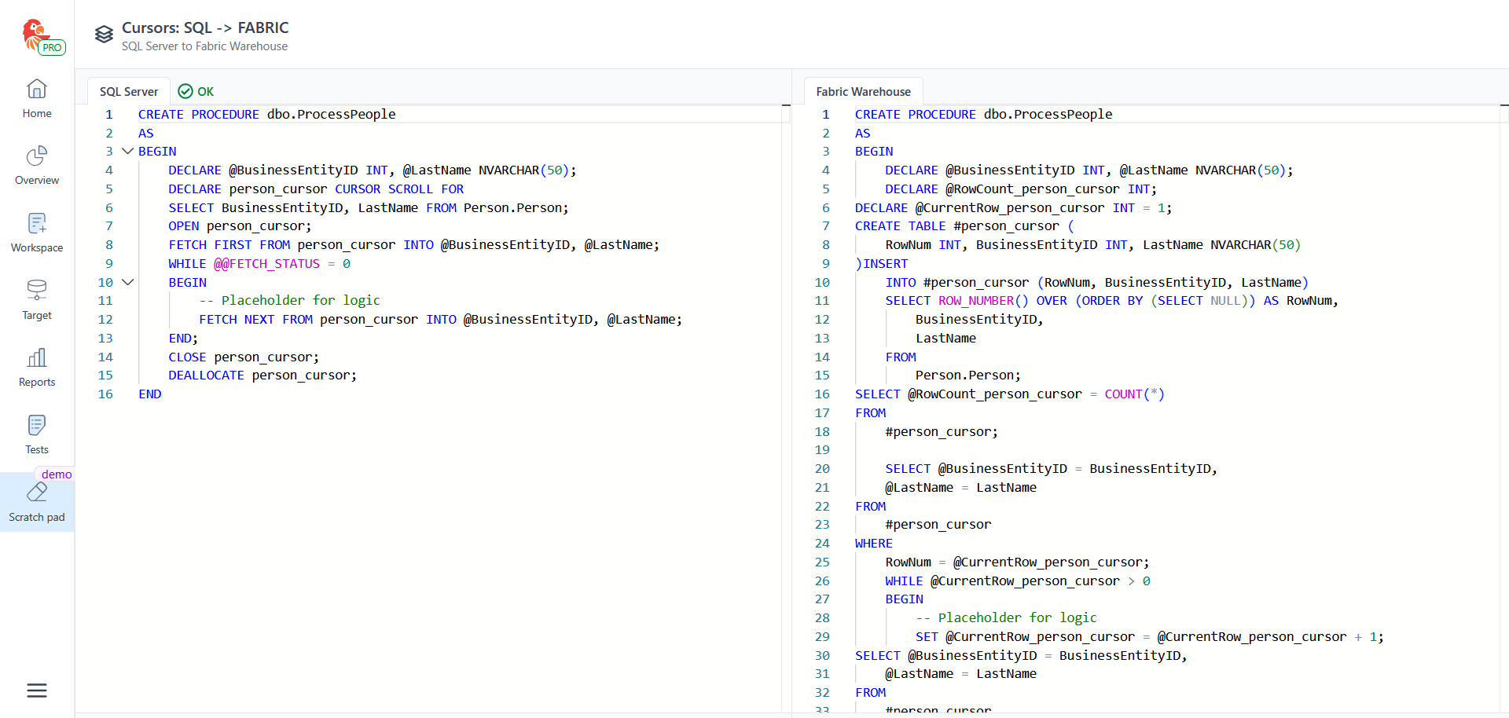1509x718 pixels.
Task: Open the Overview pie chart icon
Action: (37, 165)
